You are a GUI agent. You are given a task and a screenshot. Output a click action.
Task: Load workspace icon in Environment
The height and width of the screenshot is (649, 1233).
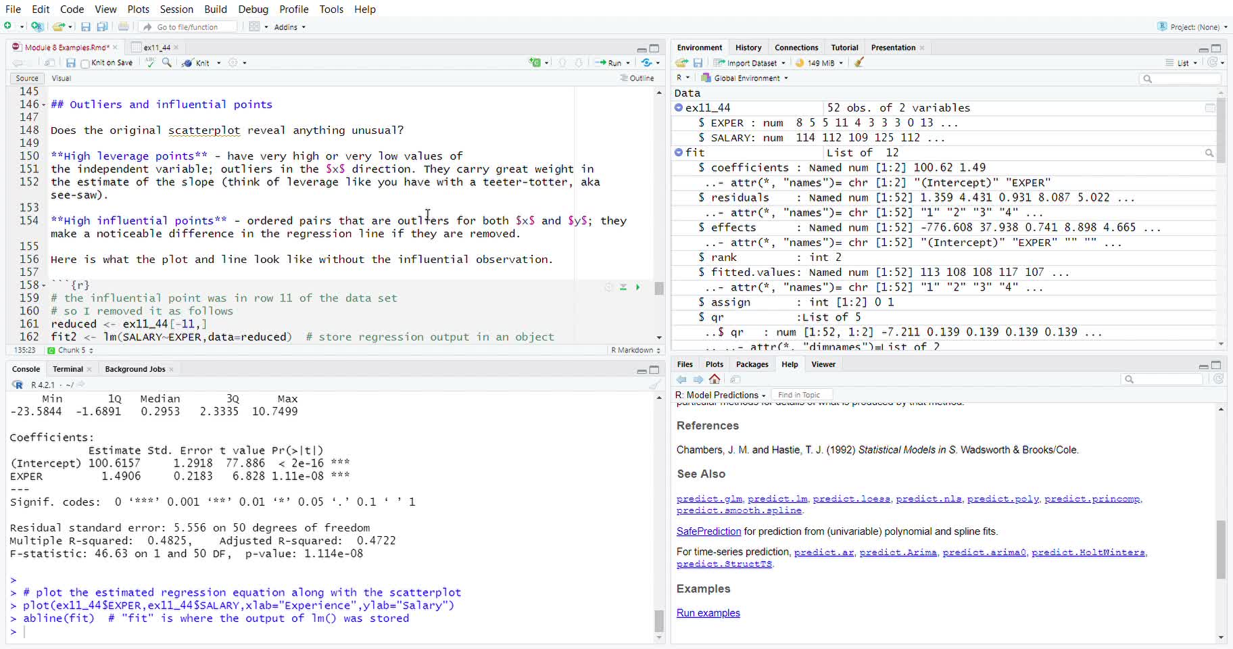pos(681,63)
